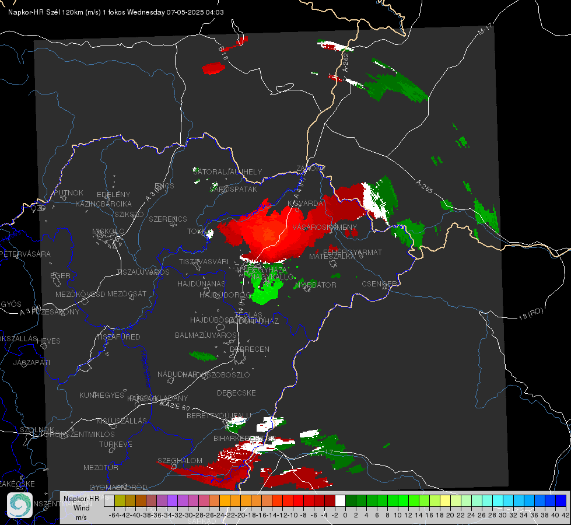
Task: Click the PUTNOK town label
Action: point(68,192)
